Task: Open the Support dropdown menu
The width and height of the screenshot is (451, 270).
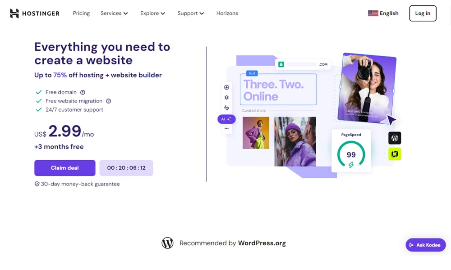Action: click(x=191, y=13)
